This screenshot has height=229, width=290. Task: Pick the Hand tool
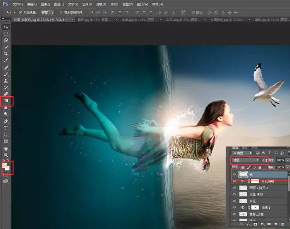[6, 148]
